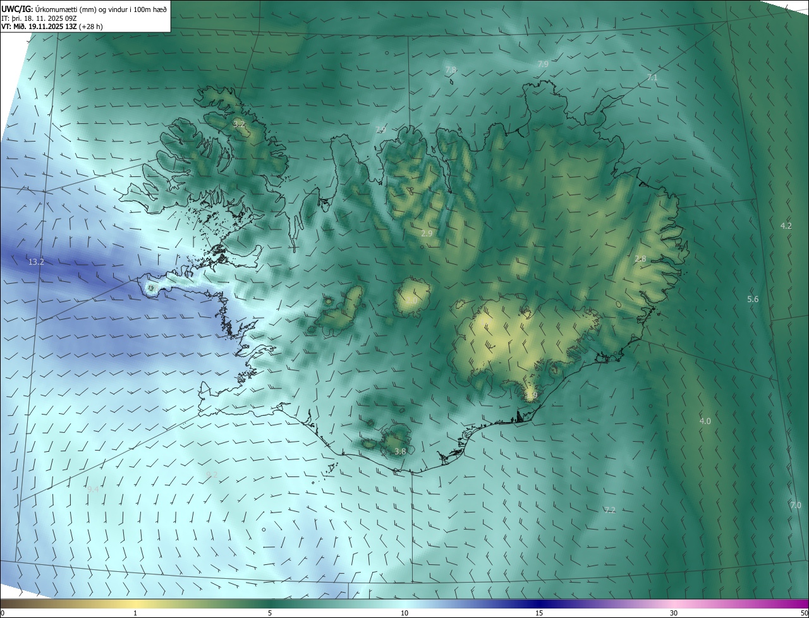Click the 7.1 value label
This screenshot has width=809, height=618.
click(652, 78)
